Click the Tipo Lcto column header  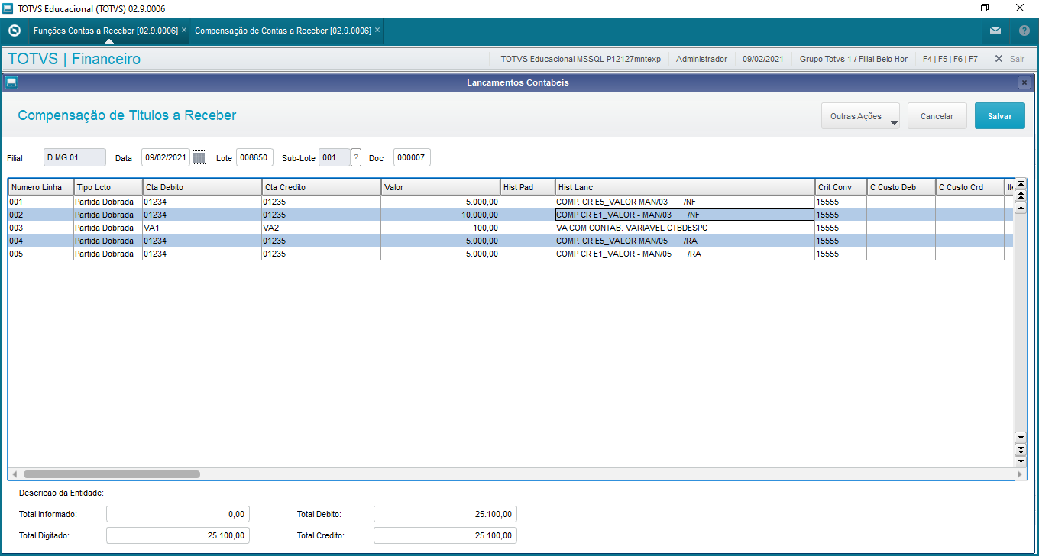[108, 187]
